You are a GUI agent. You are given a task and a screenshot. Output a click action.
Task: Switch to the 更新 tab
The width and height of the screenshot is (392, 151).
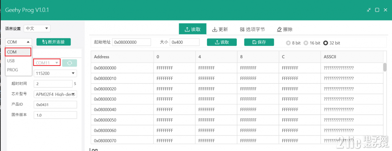220,29
